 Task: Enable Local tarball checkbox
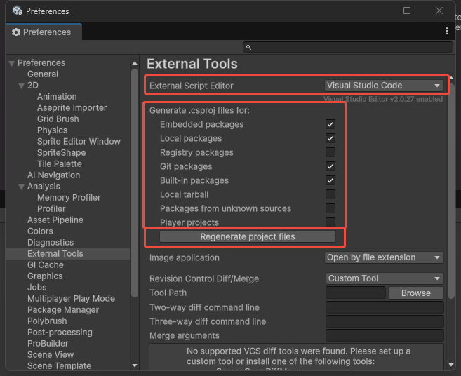(330, 194)
